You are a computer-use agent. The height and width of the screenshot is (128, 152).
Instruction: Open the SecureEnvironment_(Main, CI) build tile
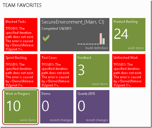click(75, 35)
